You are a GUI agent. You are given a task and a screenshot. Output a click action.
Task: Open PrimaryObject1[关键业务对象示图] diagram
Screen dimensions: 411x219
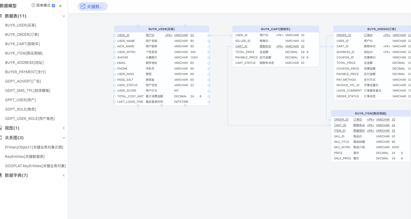[34, 147]
